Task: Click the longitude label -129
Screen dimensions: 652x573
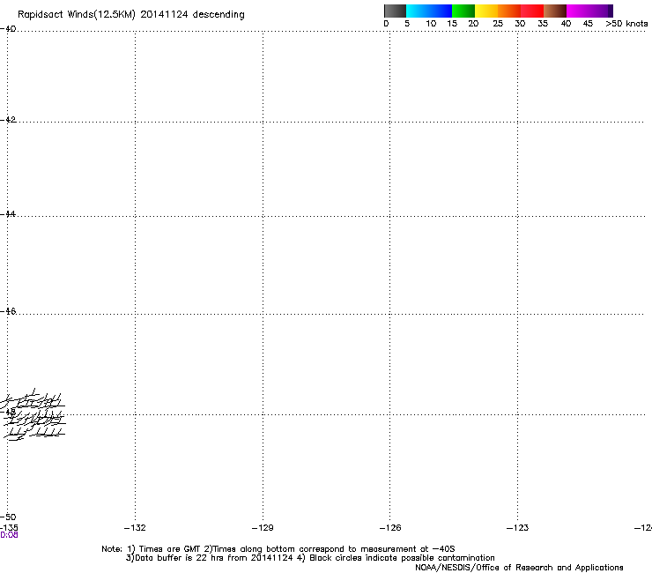Action: [263, 528]
